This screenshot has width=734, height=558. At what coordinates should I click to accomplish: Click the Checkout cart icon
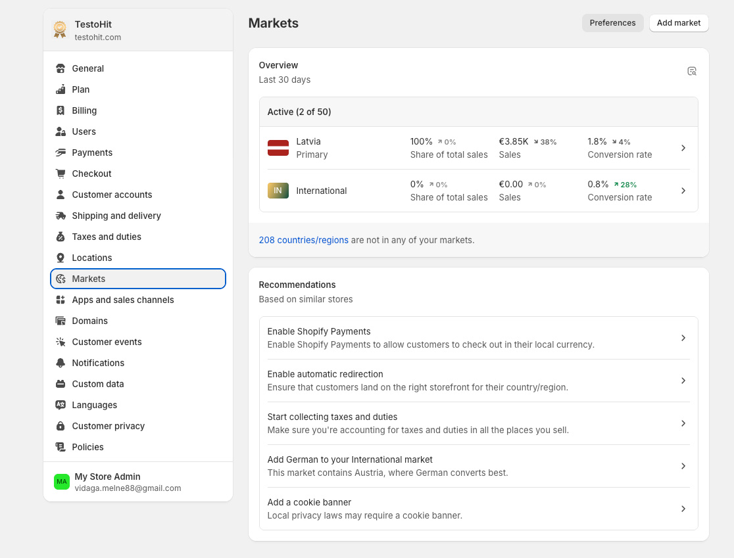(61, 174)
